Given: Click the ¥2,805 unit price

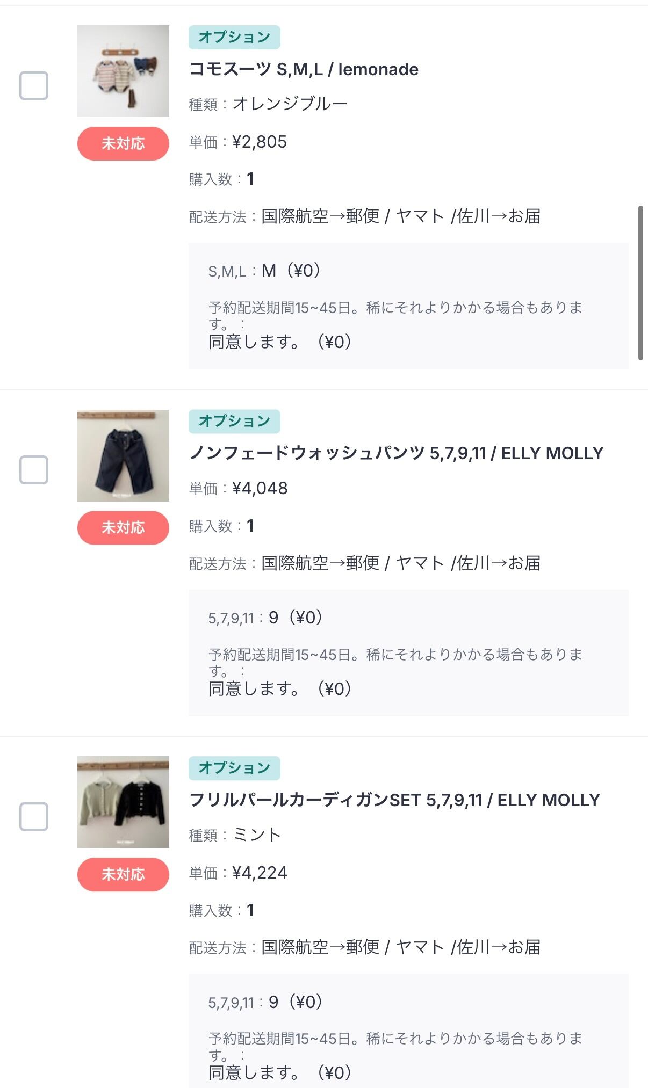Looking at the screenshot, I should pyautogui.click(x=260, y=142).
